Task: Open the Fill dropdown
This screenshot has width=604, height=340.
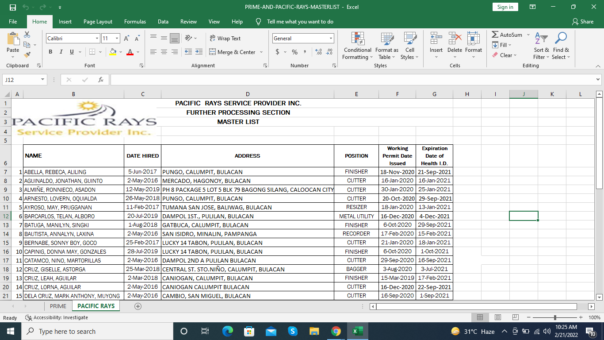Action: pos(502,45)
